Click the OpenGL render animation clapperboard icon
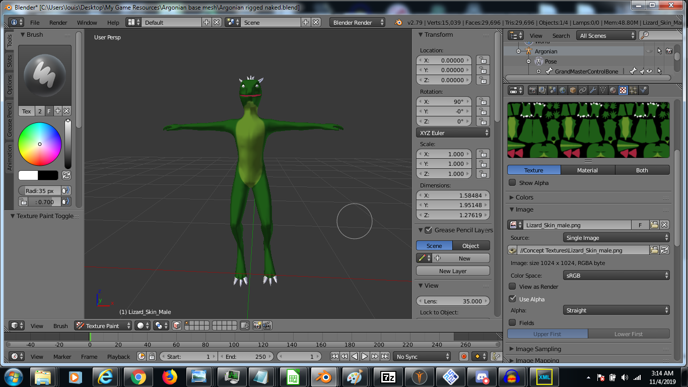Screen dimensions: 688x387 pos(267,326)
